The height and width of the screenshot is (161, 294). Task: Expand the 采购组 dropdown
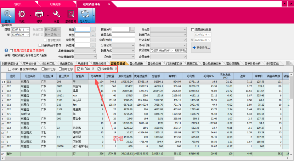[133, 57]
